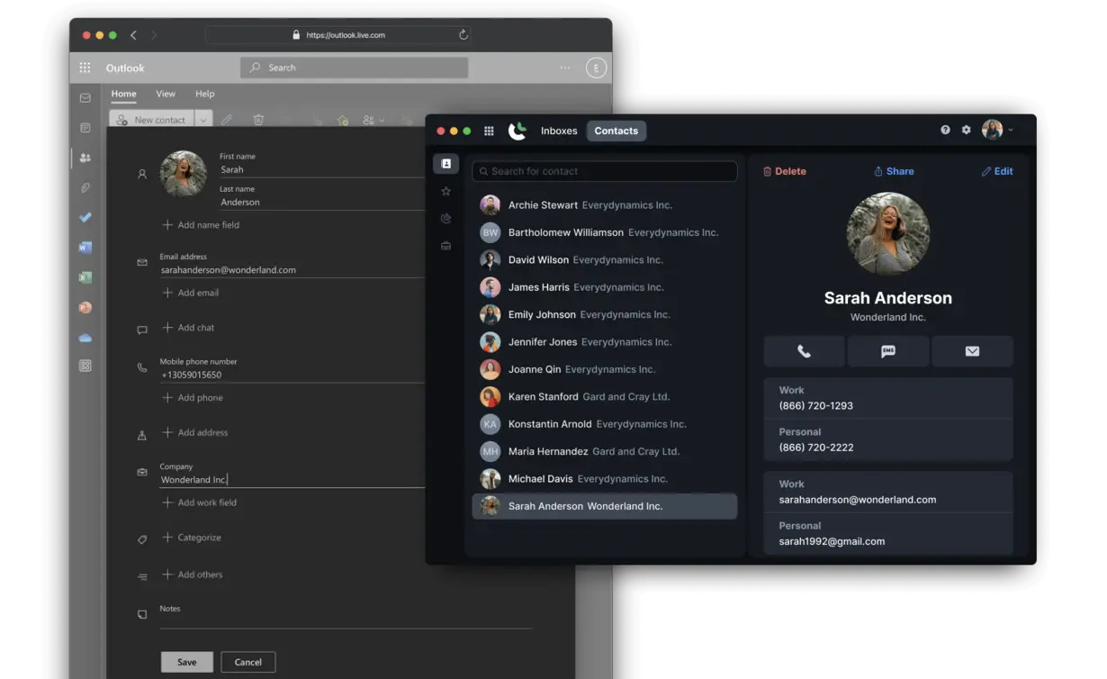Click Add email in contact form
The height and width of the screenshot is (679, 1107).
pos(197,293)
